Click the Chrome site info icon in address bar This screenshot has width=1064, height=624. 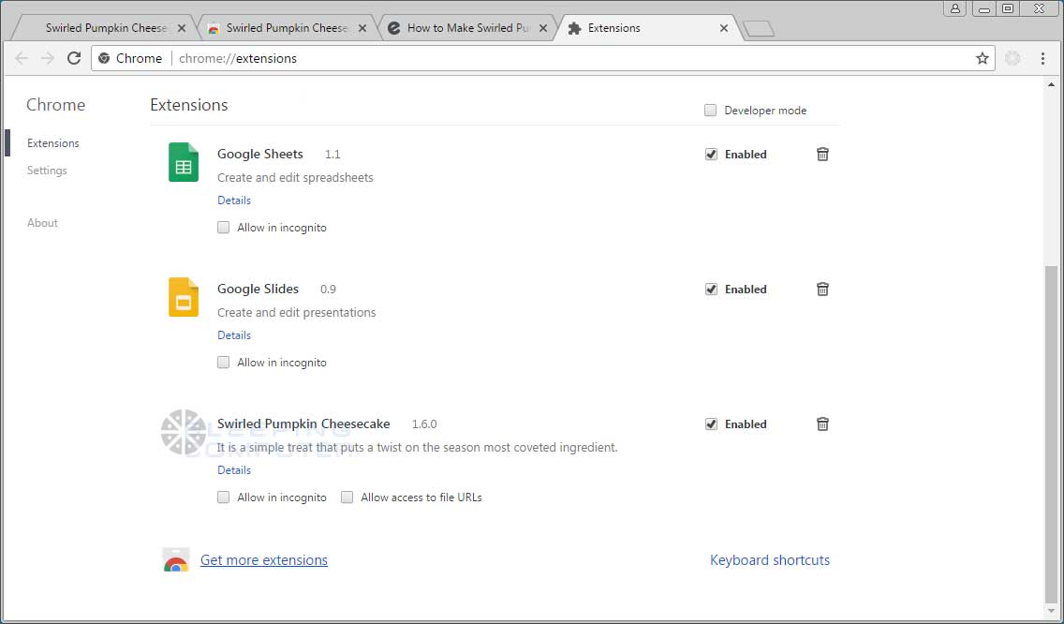pos(104,58)
